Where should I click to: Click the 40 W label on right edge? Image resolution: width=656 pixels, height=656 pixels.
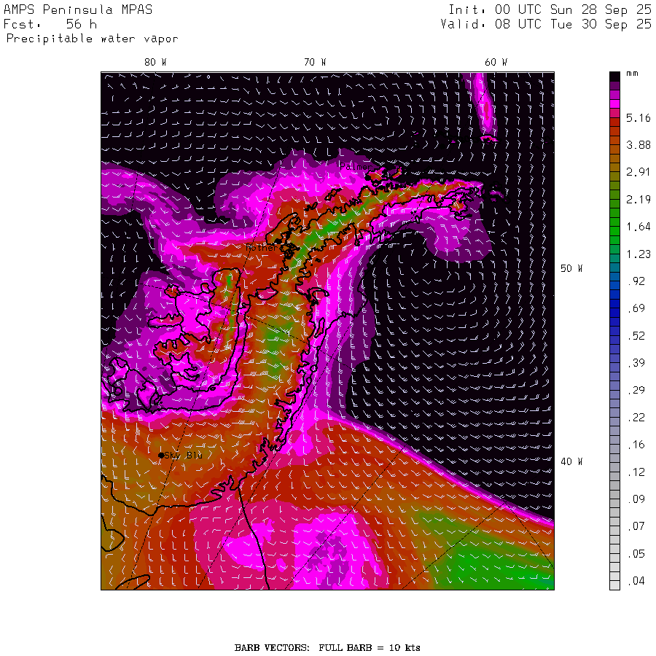point(571,461)
